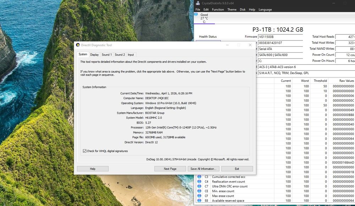Image resolution: width=355 pixels, height=206 pixels.
Task: Click the Total Host Writes value field
Action: pyautogui.click(x=345, y=43)
